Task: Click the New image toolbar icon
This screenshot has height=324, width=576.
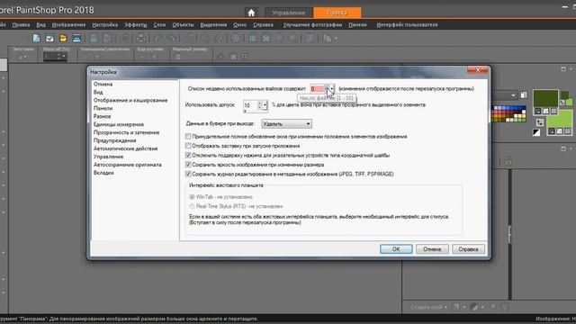Action: (x=36, y=38)
